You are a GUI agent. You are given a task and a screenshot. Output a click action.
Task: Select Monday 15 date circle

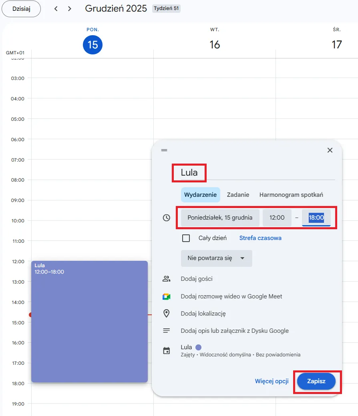(x=93, y=44)
